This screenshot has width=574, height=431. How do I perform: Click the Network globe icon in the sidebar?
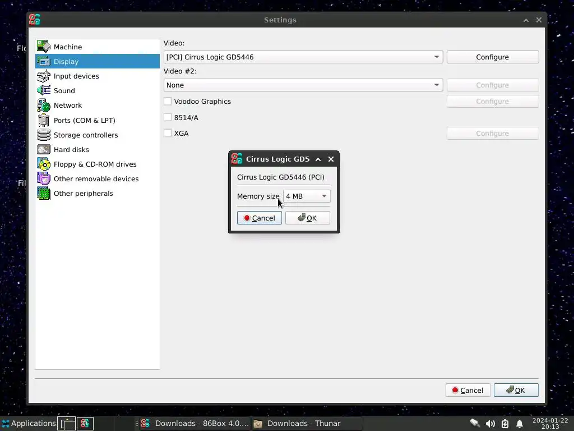pyautogui.click(x=44, y=105)
